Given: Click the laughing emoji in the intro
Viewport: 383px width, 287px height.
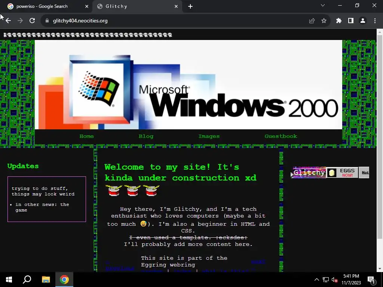Looking at the screenshot, I should (x=143, y=223).
